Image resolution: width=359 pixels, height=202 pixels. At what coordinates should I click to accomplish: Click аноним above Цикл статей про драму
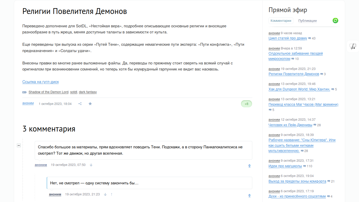(274, 33)
